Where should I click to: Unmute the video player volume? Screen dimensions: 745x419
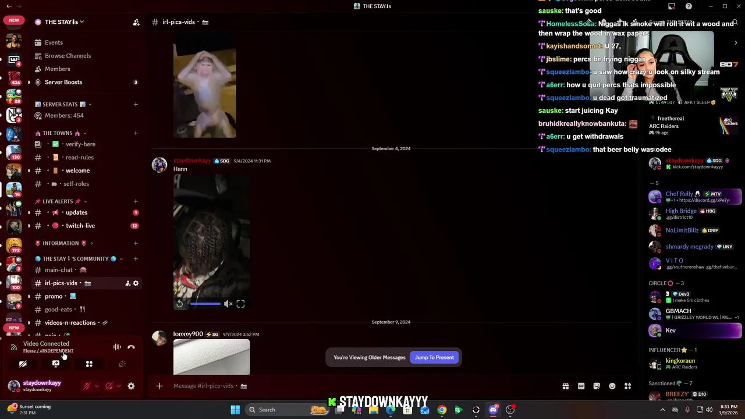(228, 304)
